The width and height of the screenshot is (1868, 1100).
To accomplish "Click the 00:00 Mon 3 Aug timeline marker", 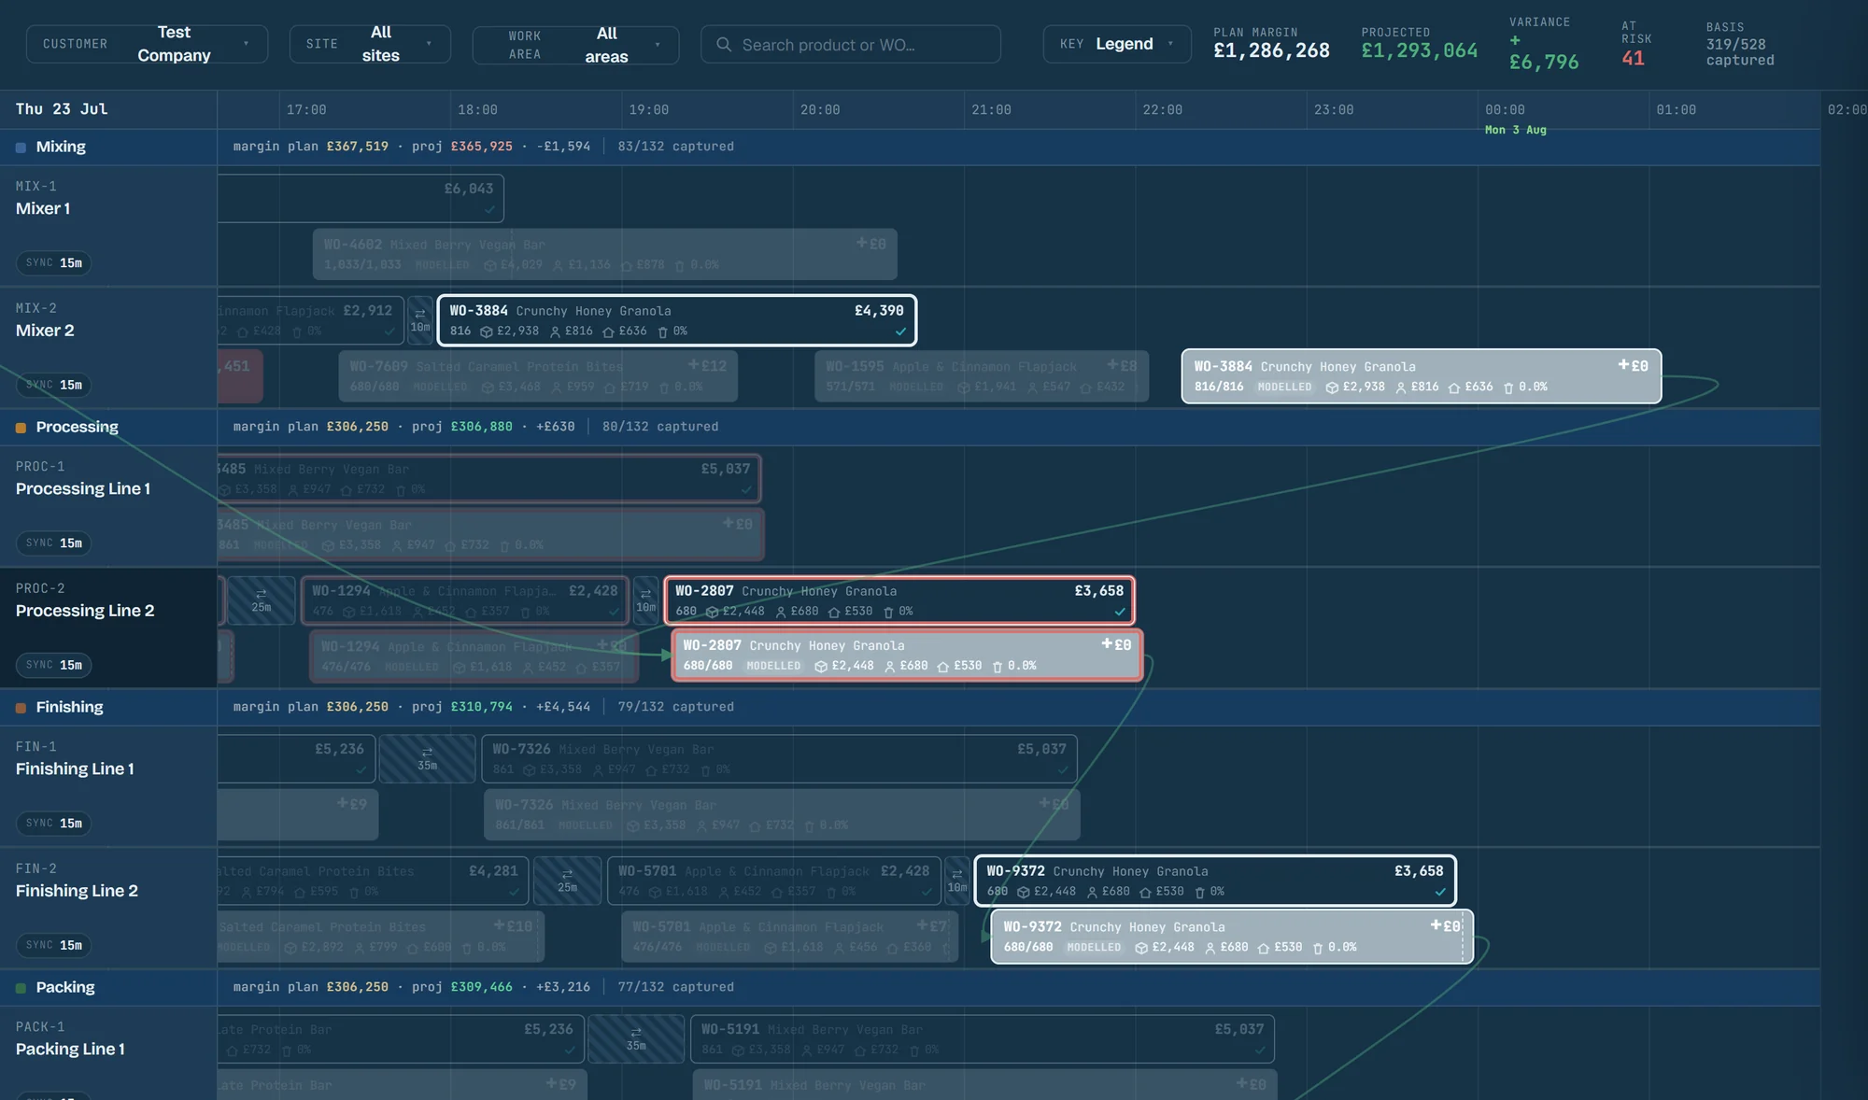I will pos(1515,119).
